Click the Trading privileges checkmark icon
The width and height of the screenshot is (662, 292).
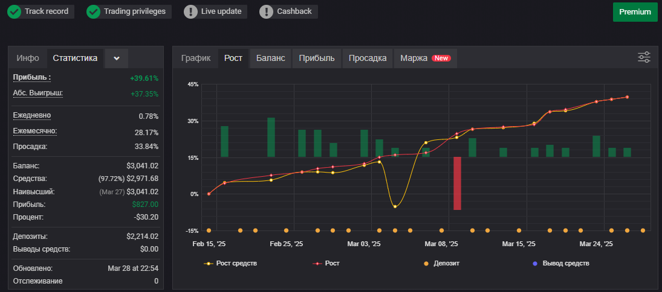click(93, 12)
